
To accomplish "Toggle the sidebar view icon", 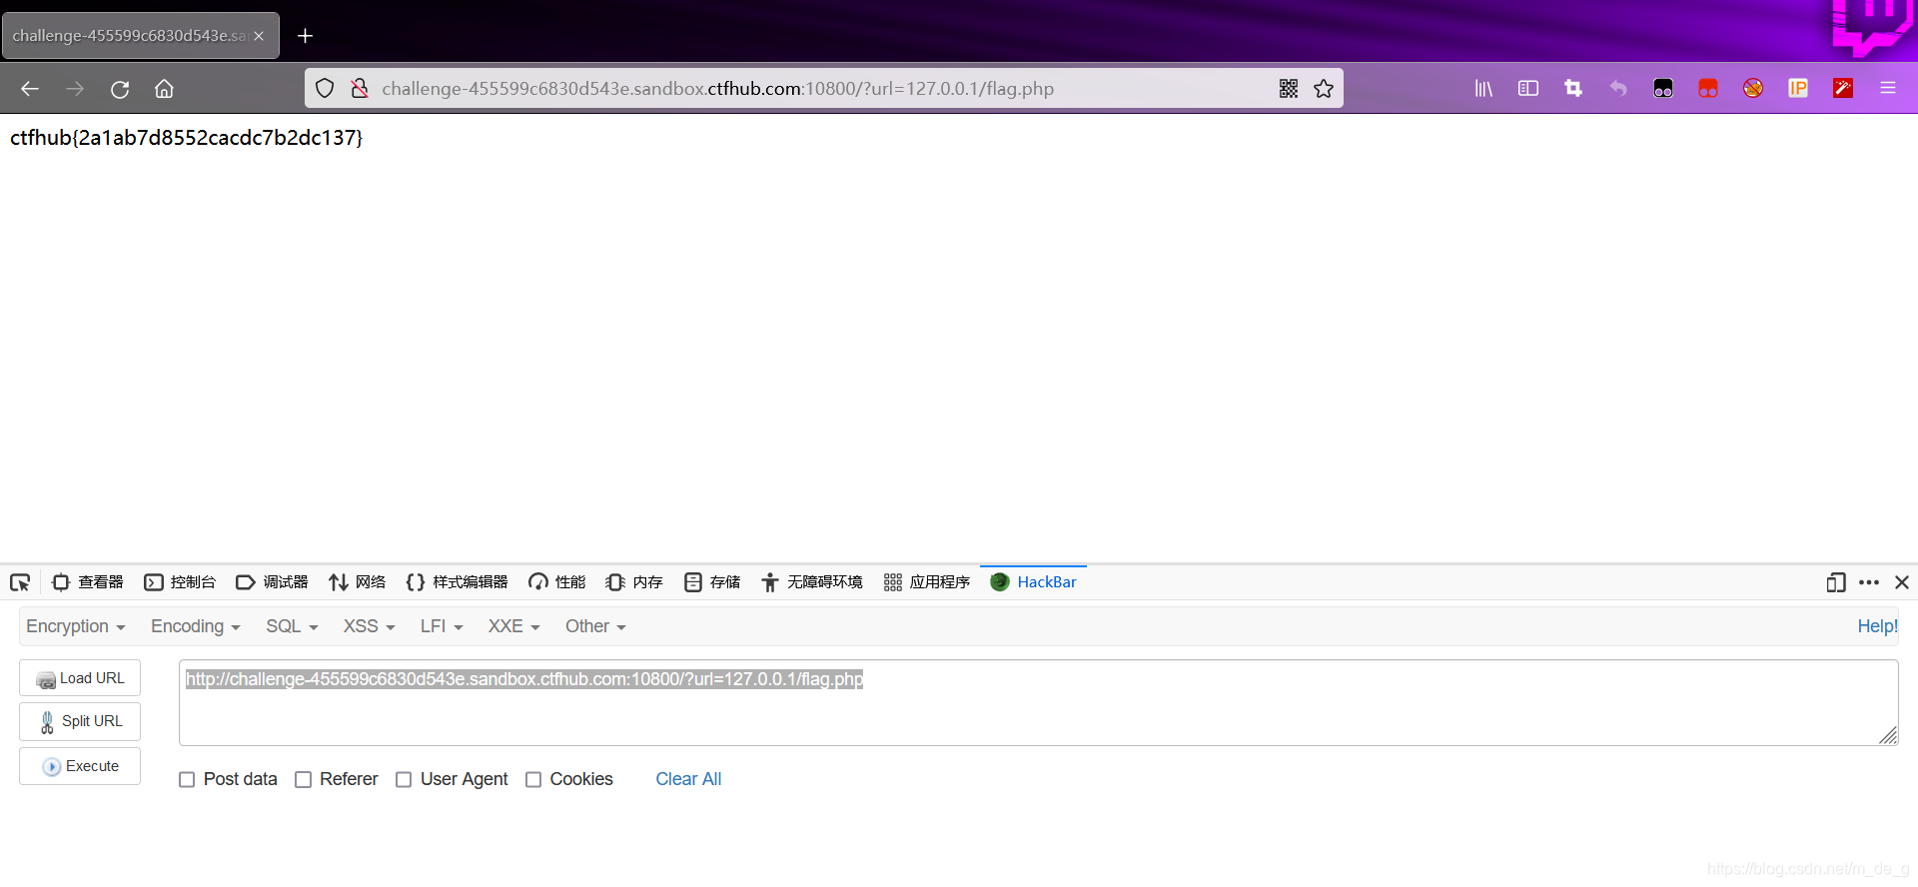I will point(1528,89).
